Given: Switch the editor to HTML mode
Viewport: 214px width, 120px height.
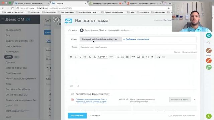Looking at the screenshot, I should [164, 57].
